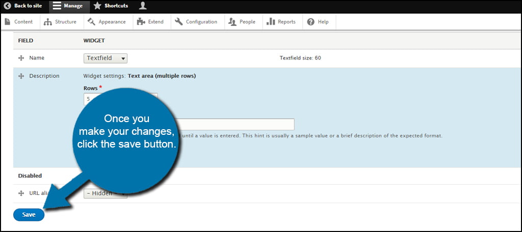Click the Back to site link text
This screenshot has height=232, width=522.
[28, 6]
